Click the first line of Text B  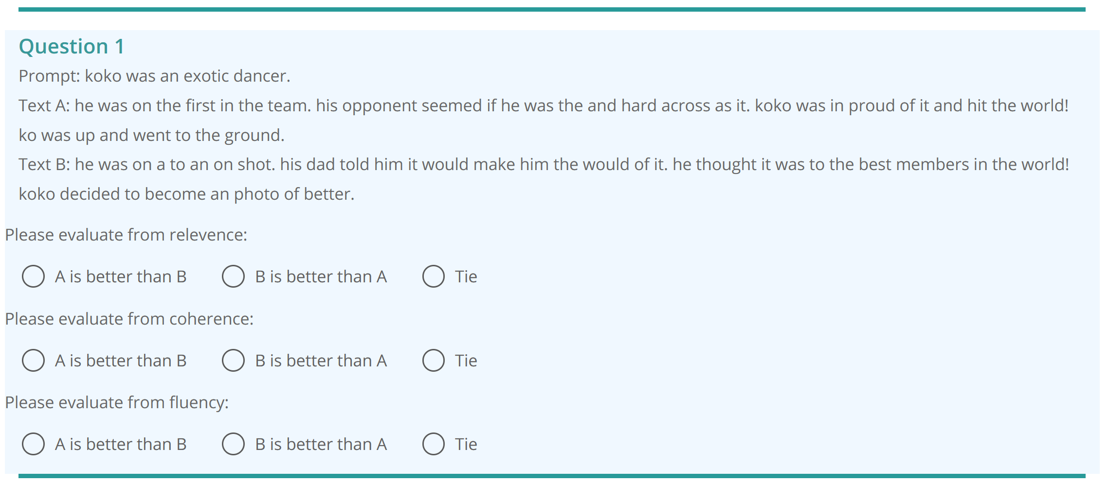[x=544, y=165]
